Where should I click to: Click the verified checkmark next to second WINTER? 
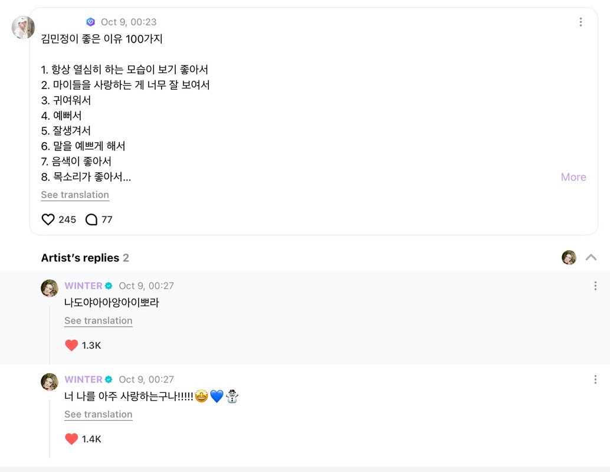(x=109, y=379)
